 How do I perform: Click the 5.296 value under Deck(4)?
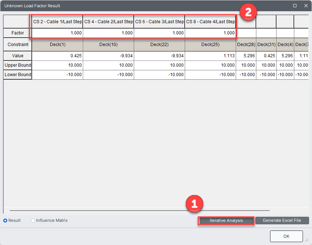point(285,56)
